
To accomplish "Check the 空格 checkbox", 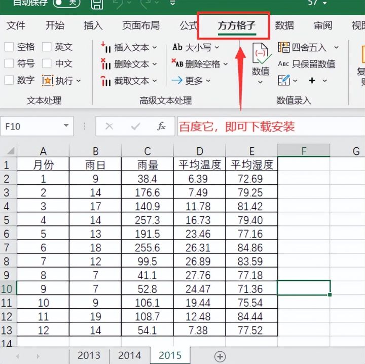I will 9,47.
